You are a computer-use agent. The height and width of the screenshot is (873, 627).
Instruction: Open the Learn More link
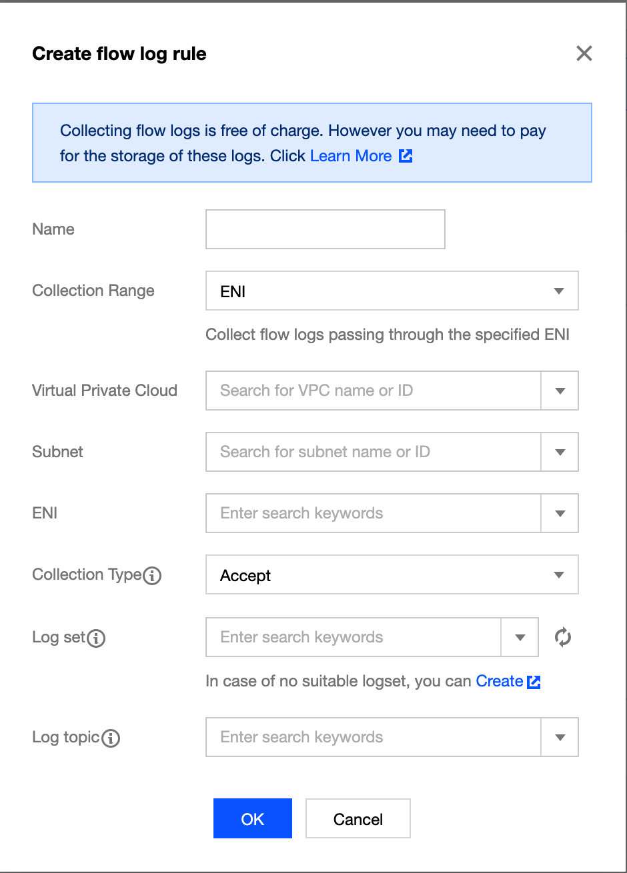pyautogui.click(x=351, y=156)
